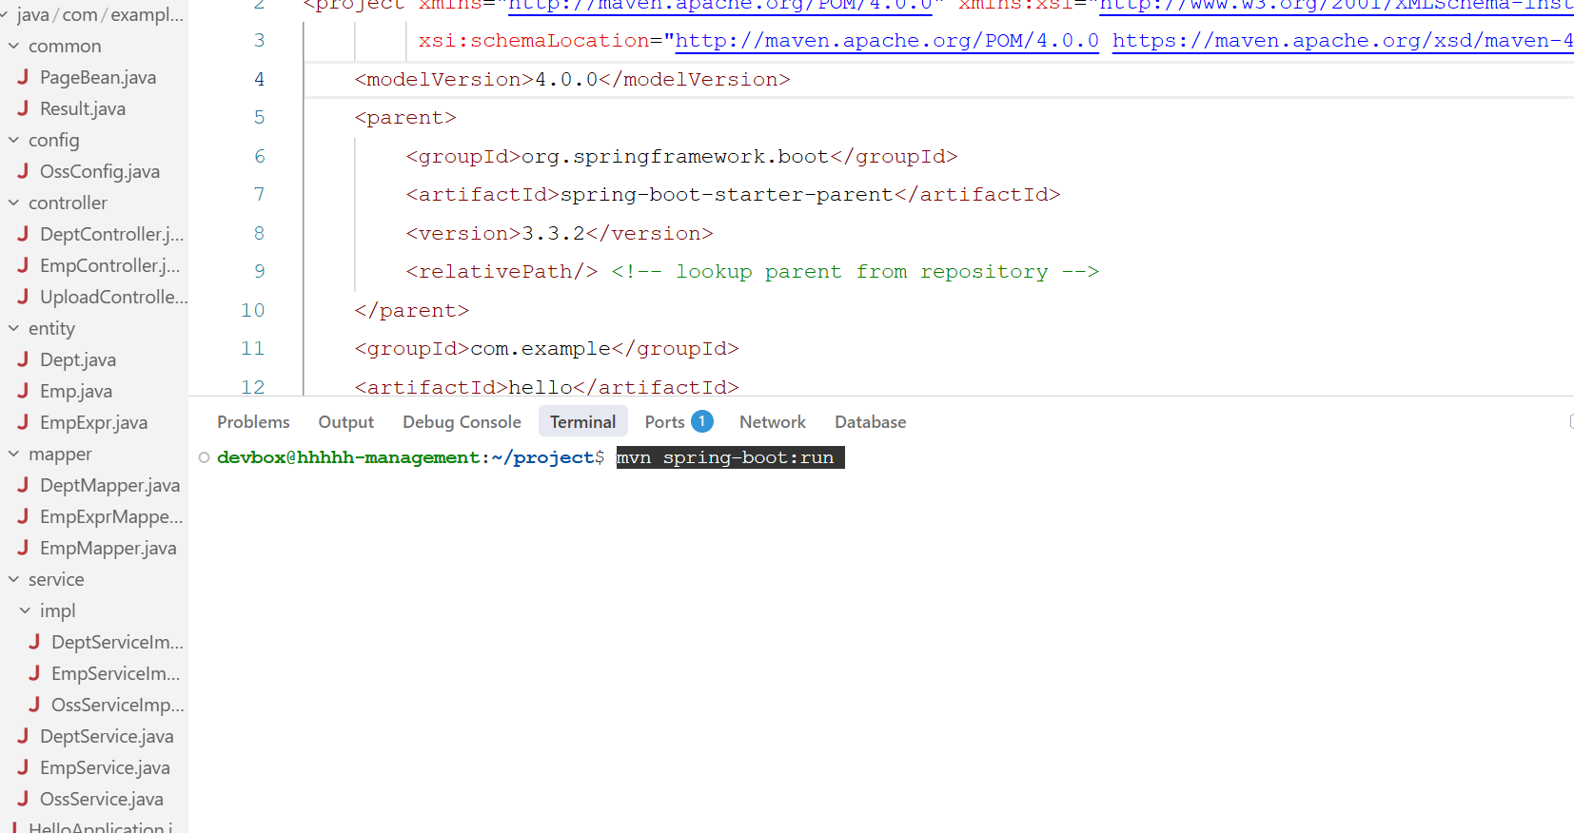Image resolution: width=1574 pixels, height=833 pixels.
Task: Click Java icon beside OssService.java
Action: tap(23, 799)
